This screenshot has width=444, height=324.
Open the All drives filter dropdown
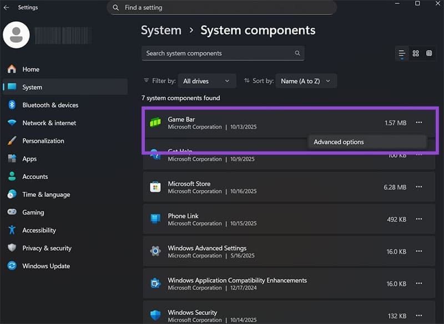click(x=206, y=80)
